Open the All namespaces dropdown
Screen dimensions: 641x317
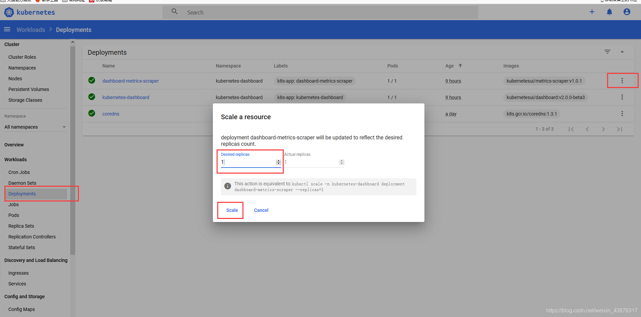[x=35, y=127]
